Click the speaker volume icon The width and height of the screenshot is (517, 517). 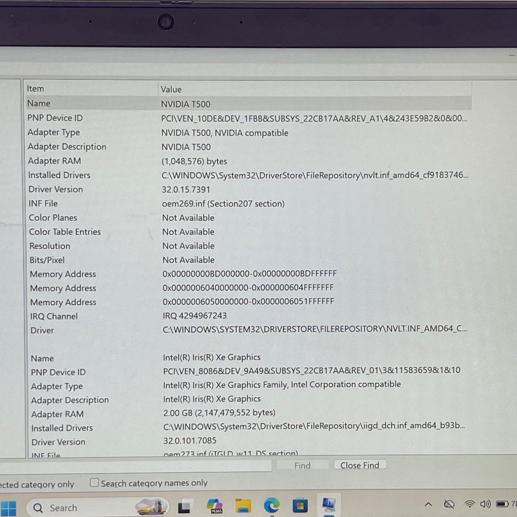485,504
